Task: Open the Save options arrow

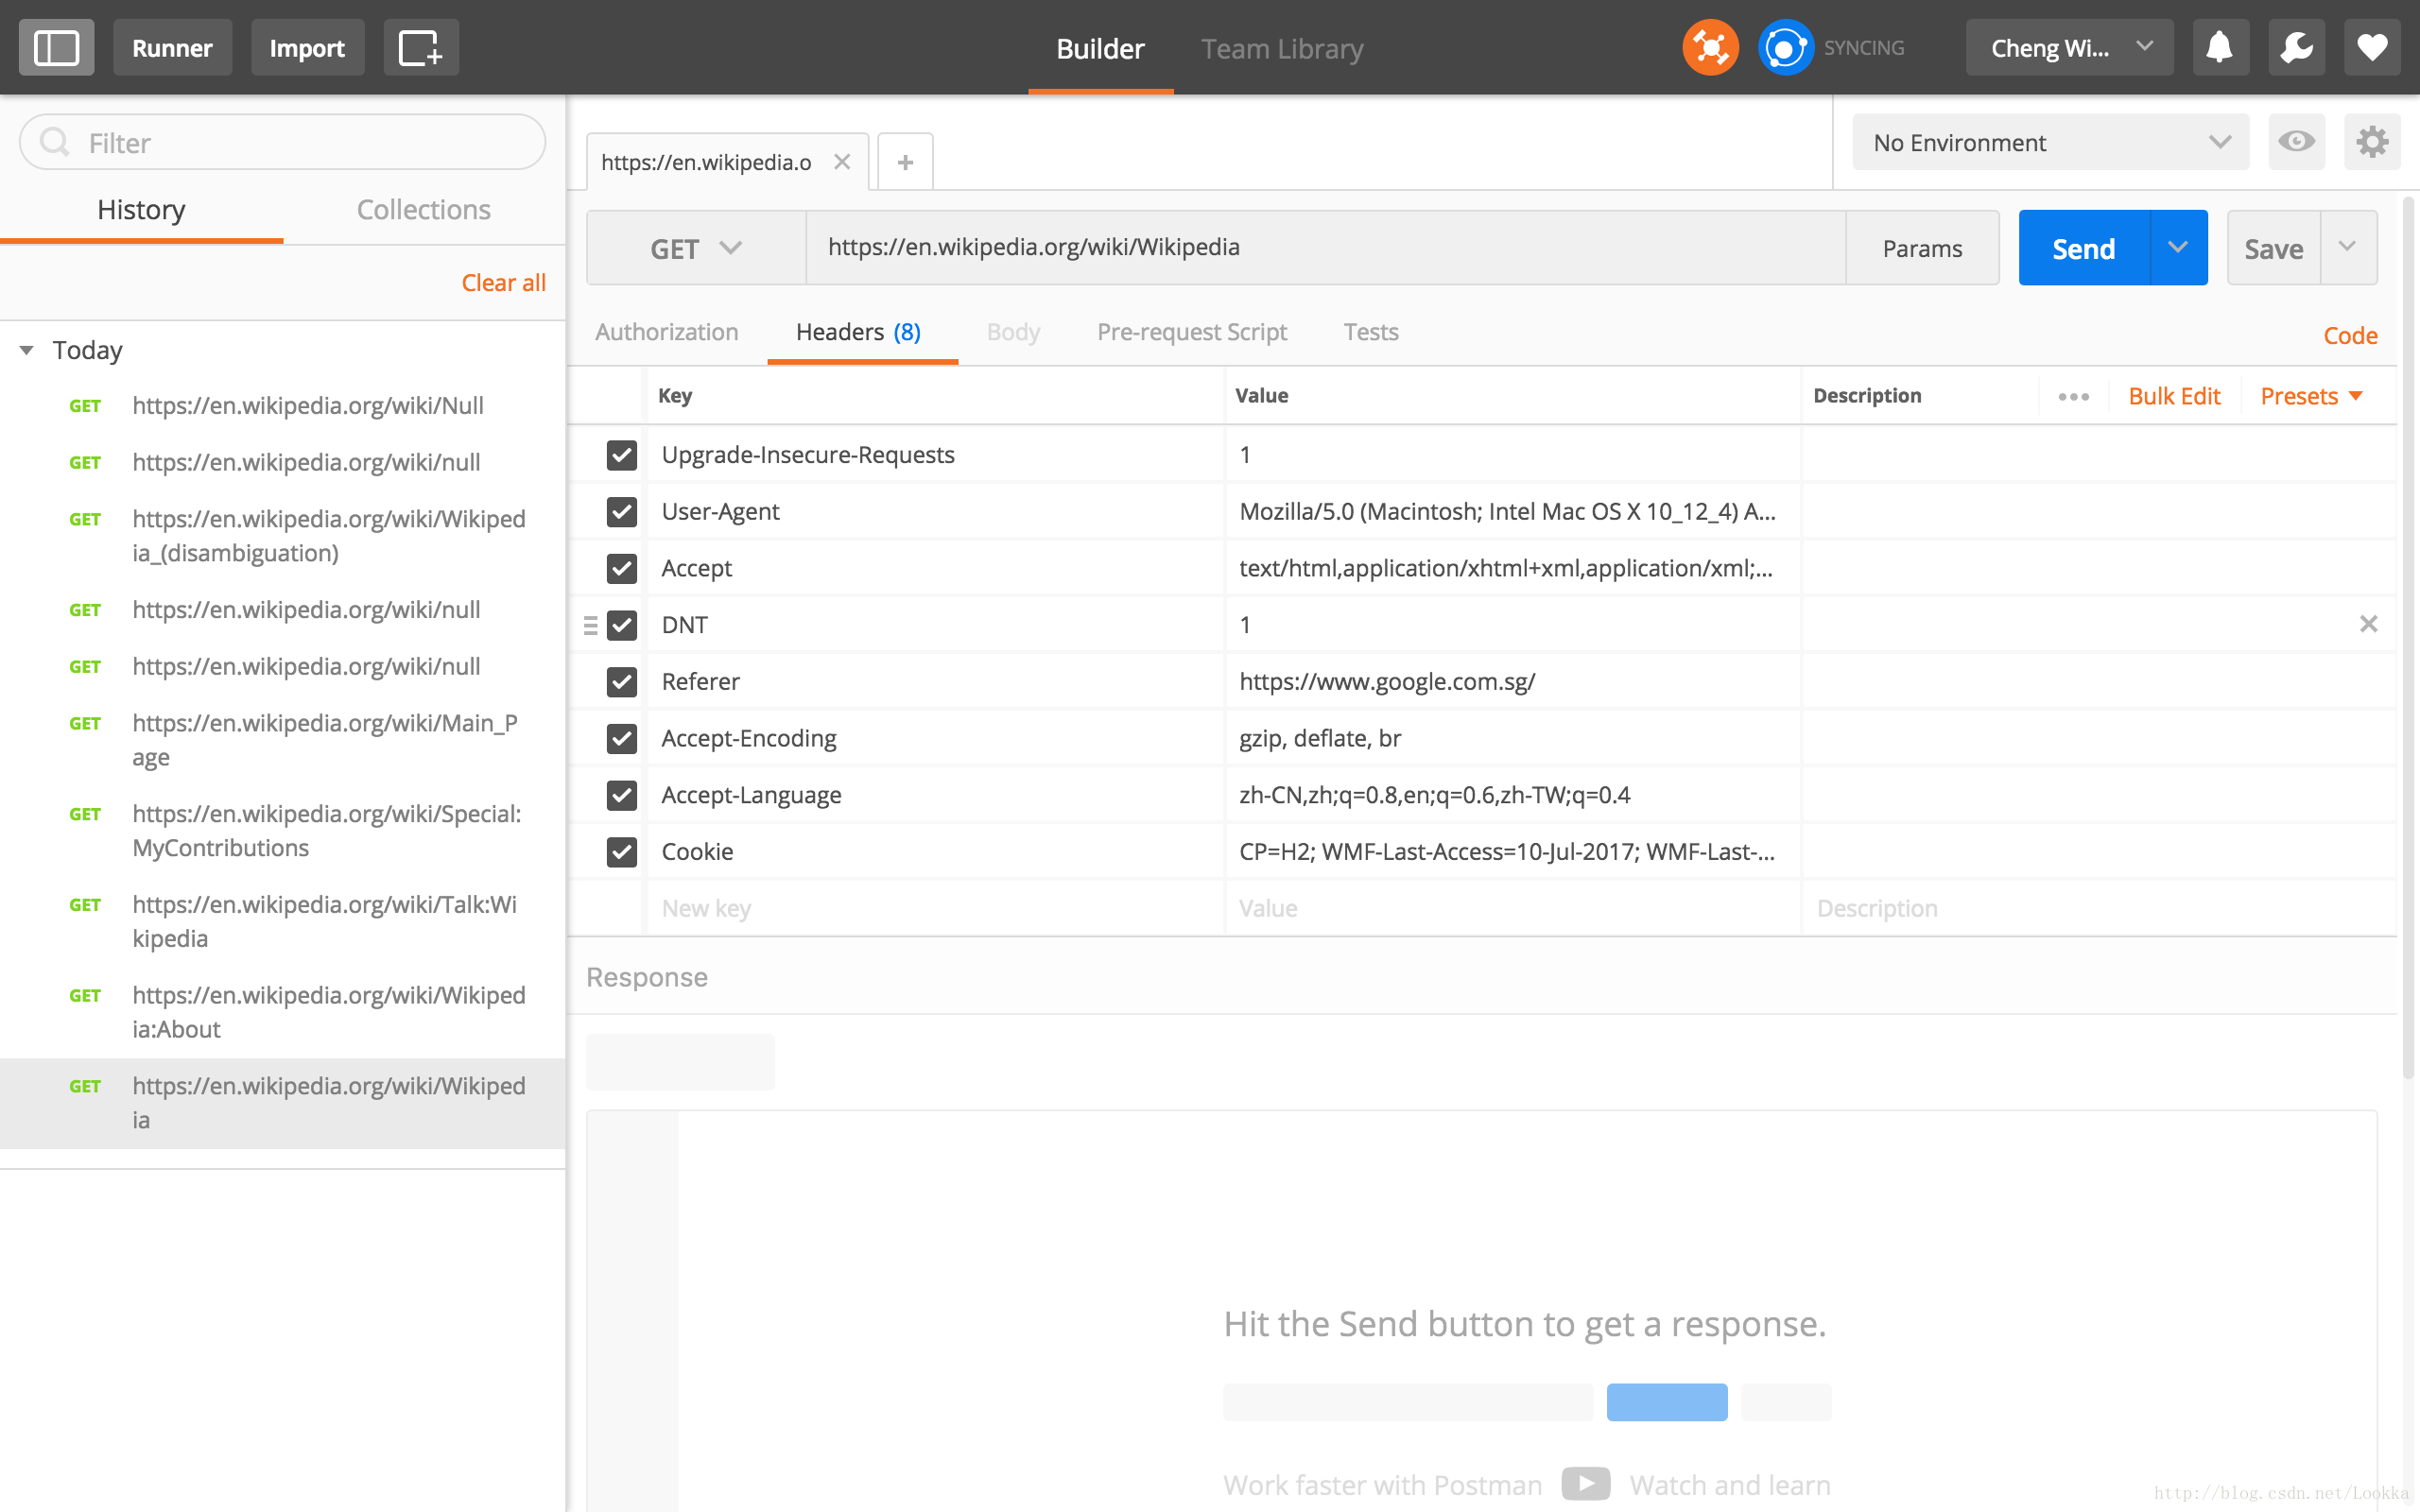Action: pos(2347,248)
